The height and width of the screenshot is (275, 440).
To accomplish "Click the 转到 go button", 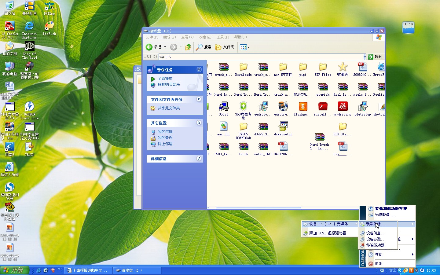I will click(375, 57).
